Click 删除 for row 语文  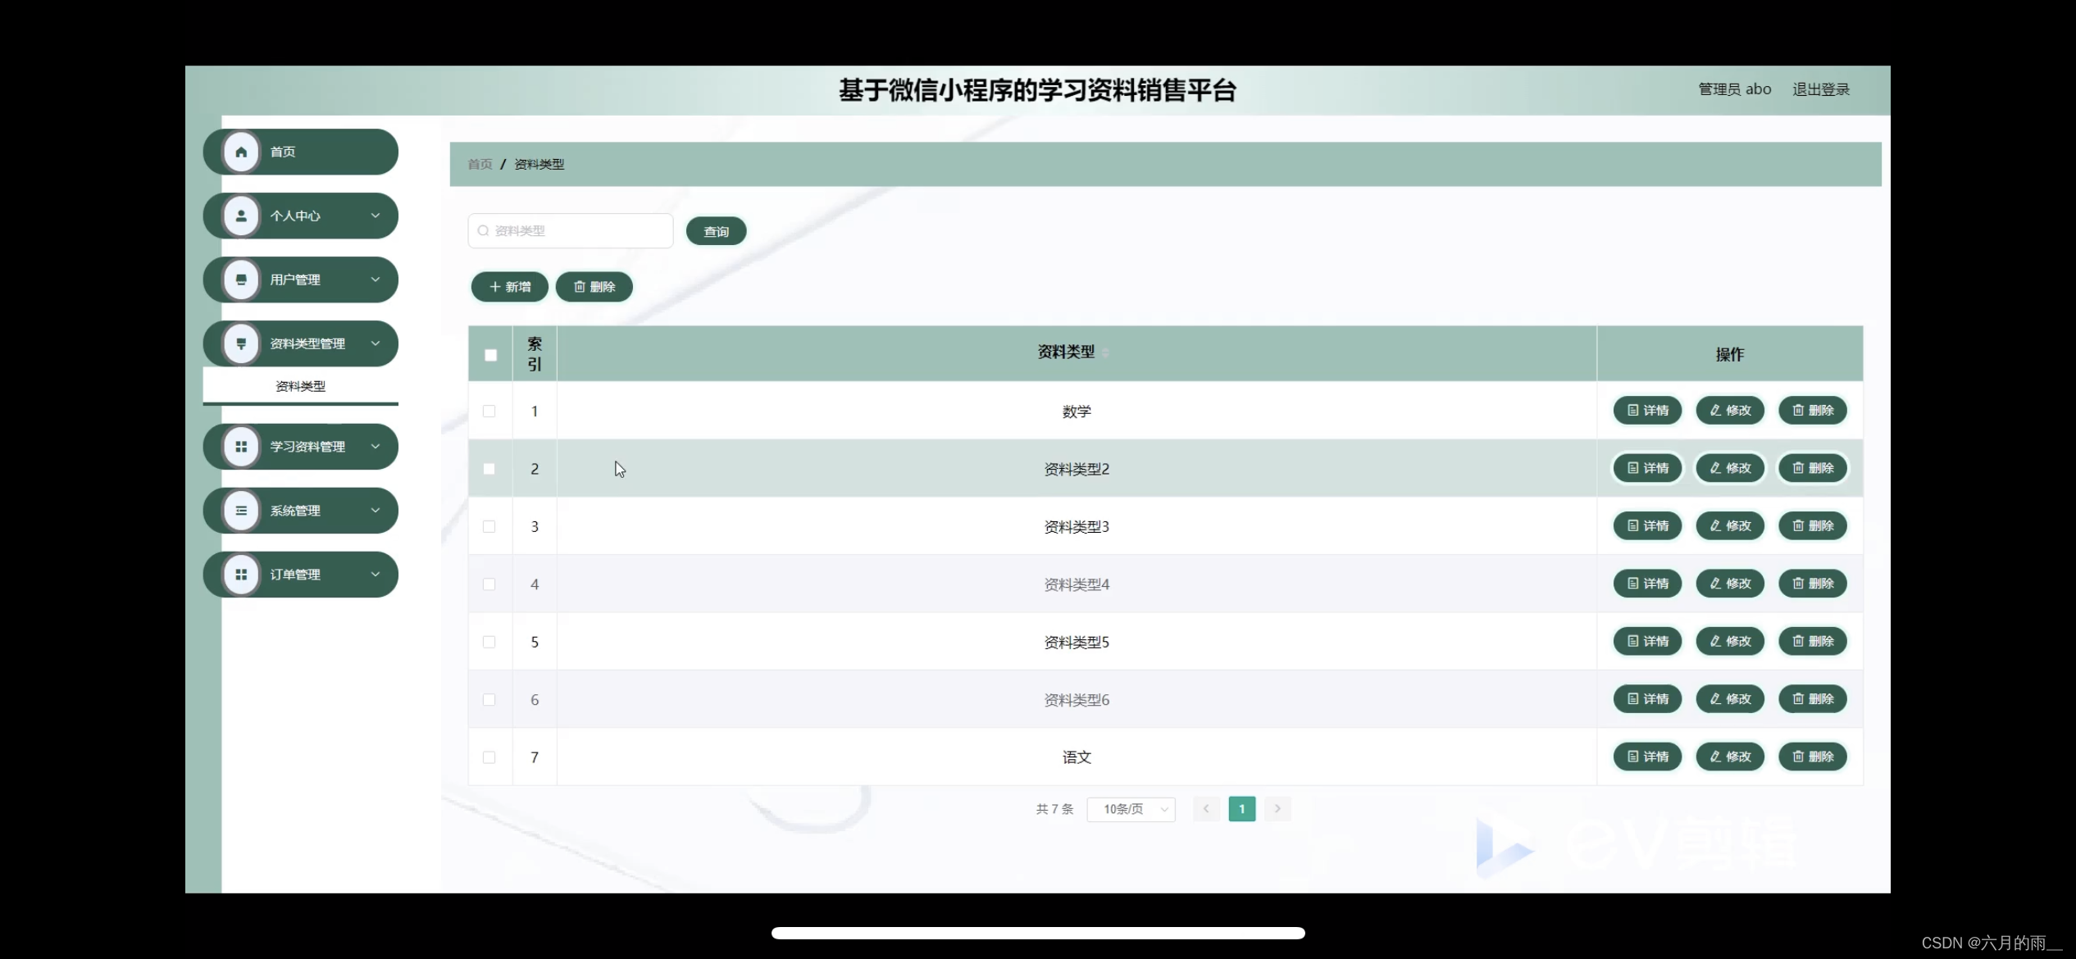tap(1813, 757)
